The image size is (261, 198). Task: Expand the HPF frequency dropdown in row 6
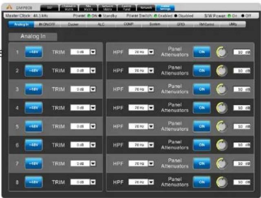[x=151, y=145]
